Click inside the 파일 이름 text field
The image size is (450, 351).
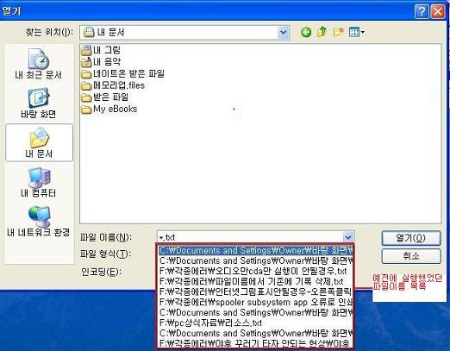[x=250, y=237]
